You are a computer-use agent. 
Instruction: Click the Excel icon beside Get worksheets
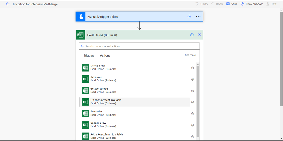point(85,90)
